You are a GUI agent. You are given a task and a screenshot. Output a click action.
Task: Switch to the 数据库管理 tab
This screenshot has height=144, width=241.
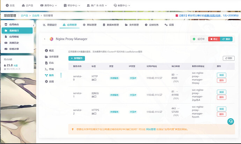111,25
